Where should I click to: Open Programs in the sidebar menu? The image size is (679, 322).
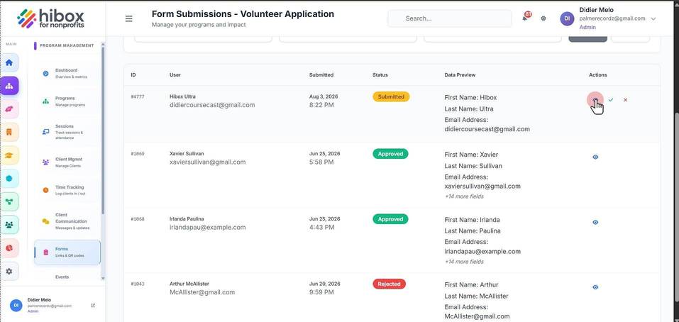tap(67, 101)
